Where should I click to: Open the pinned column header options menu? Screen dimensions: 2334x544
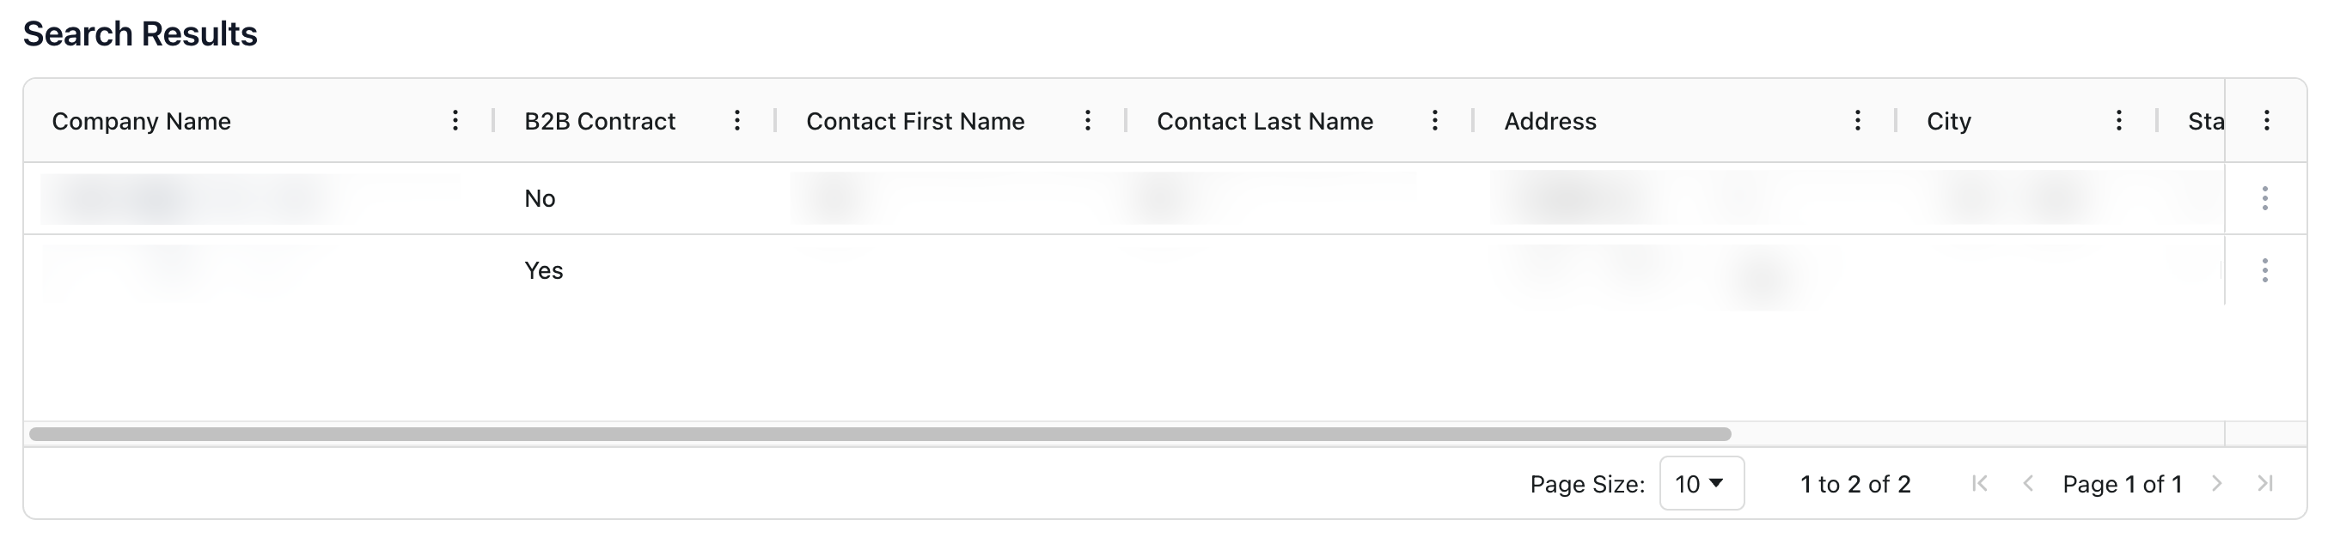coord(2266,120)
